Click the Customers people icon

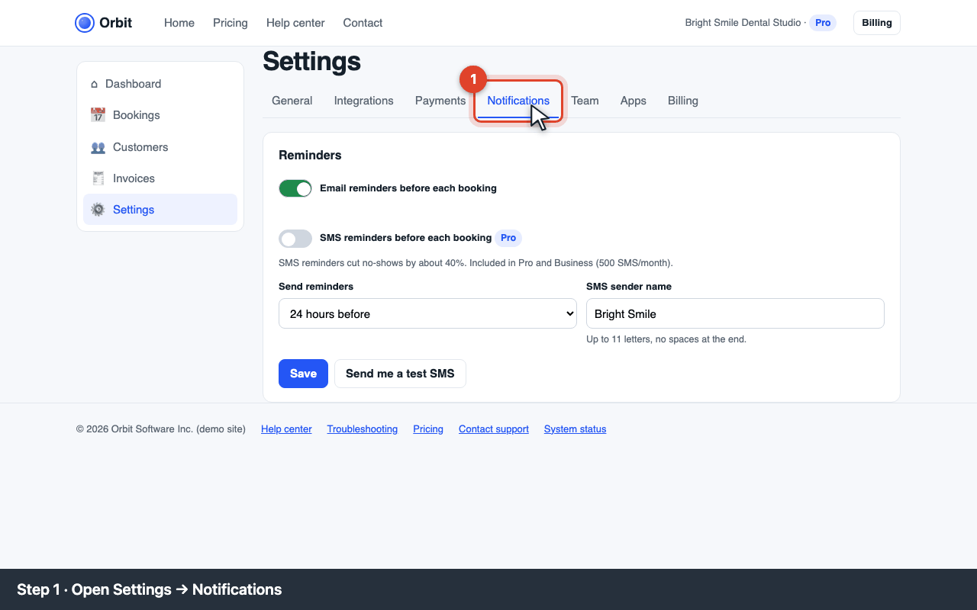pyautogui.click(x=98, y=147)
